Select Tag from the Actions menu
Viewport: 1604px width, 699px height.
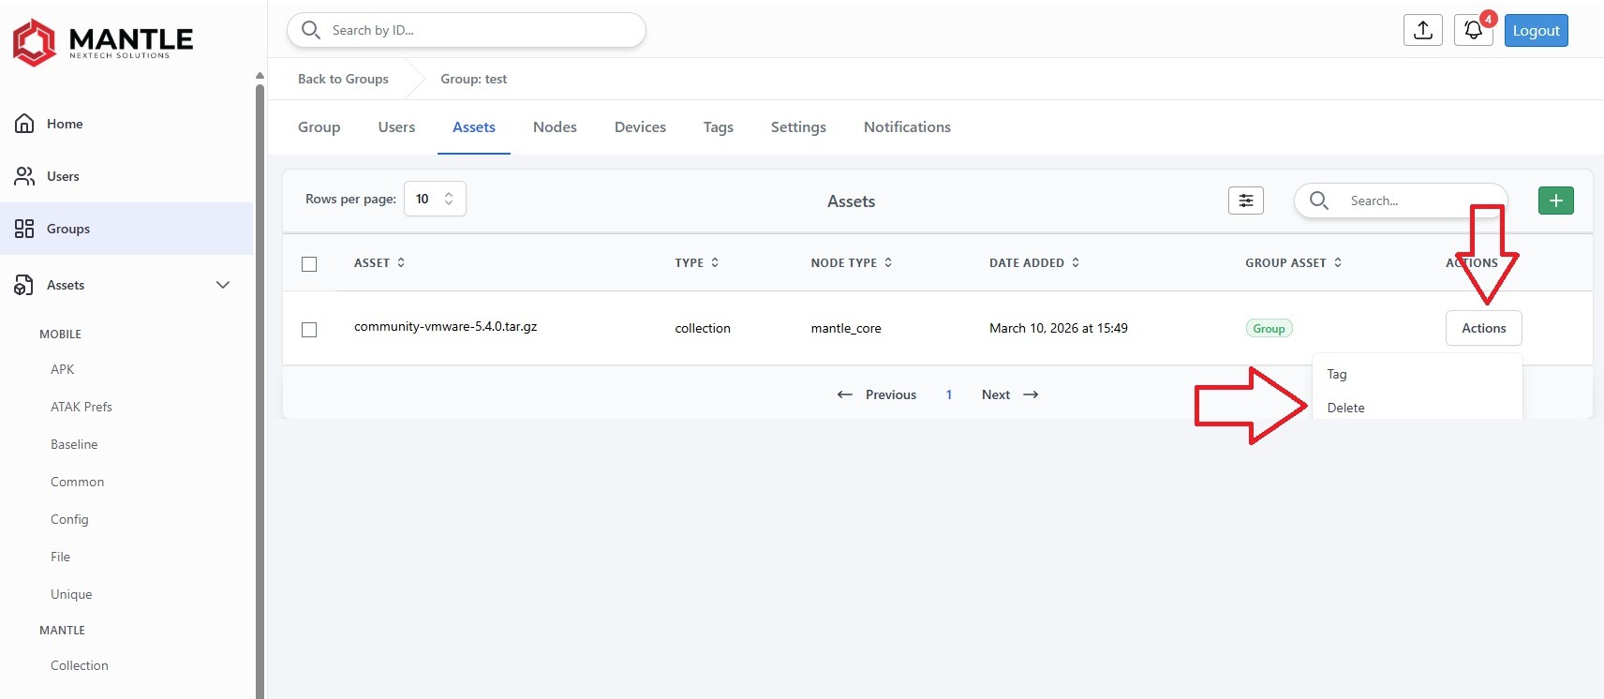pyautogui.click(x=1417, y=374)
